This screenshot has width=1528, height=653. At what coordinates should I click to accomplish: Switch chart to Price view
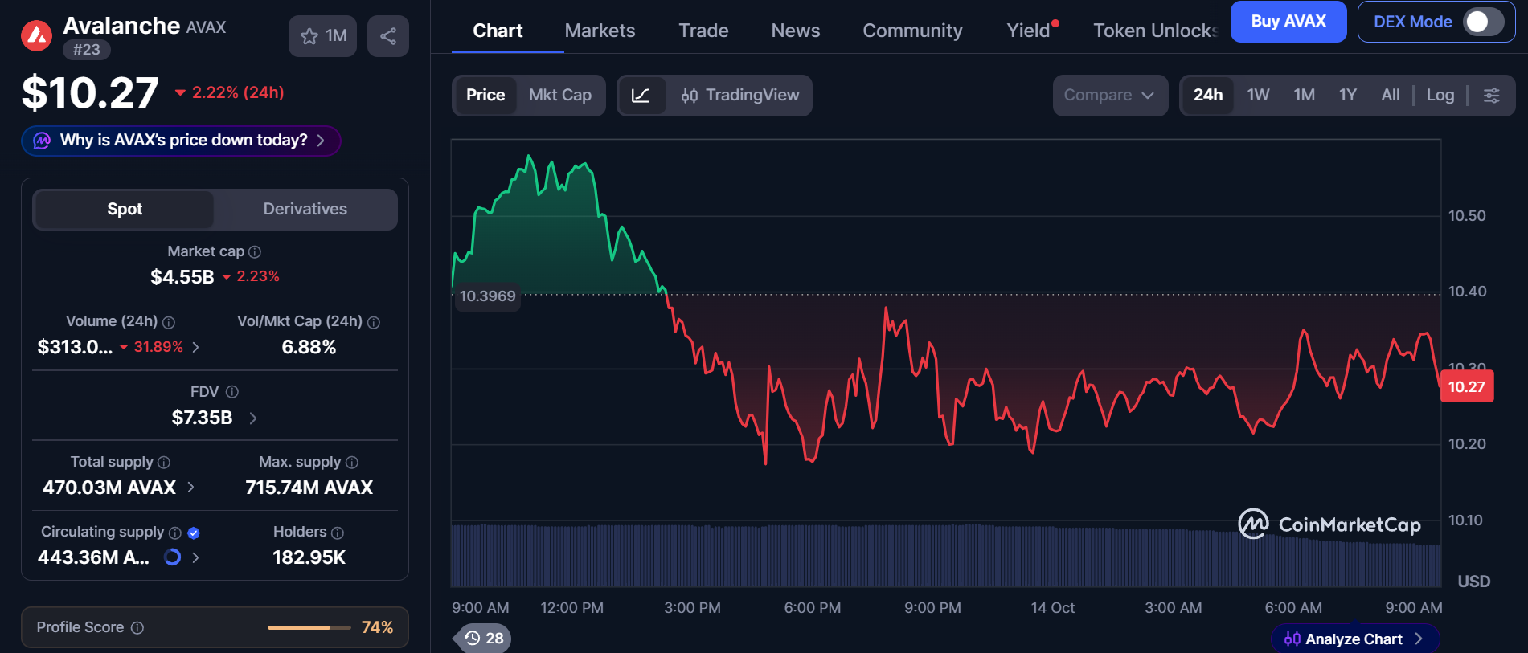click(485, 96)
